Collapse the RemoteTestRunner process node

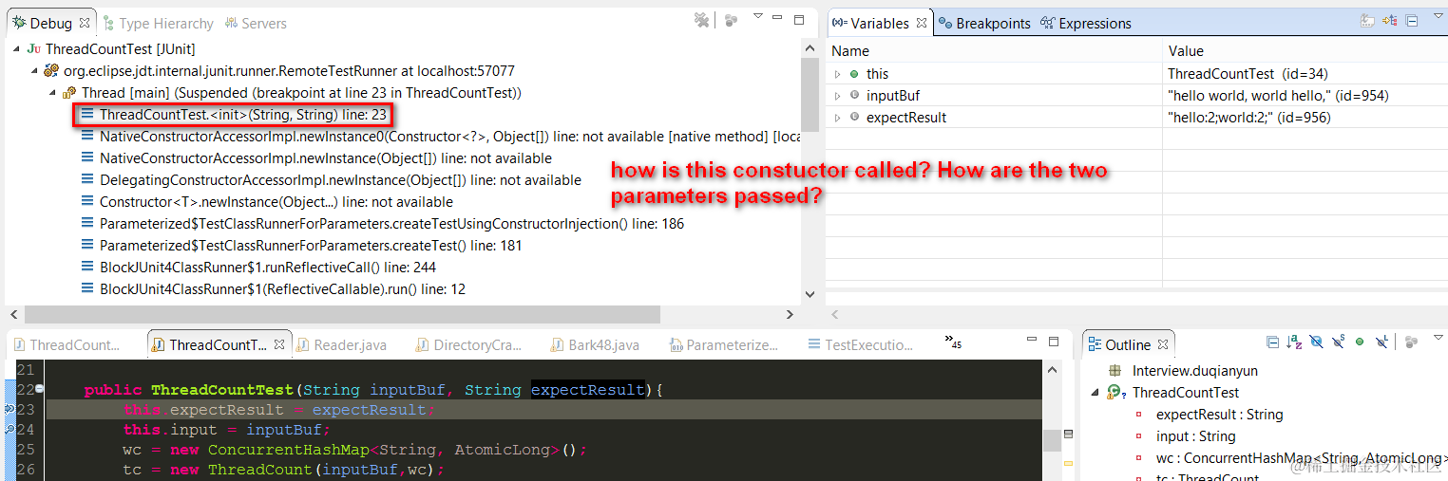[35, 70]
